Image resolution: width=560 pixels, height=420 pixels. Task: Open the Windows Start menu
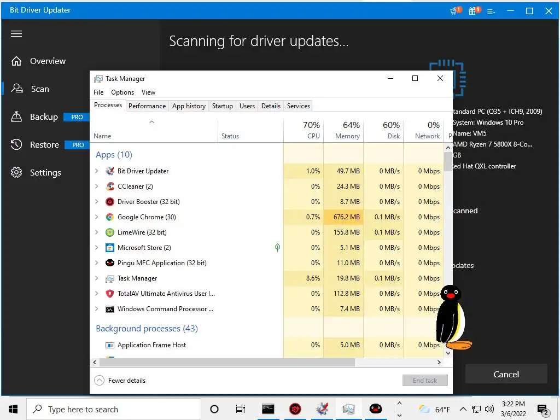click(13, 409)
